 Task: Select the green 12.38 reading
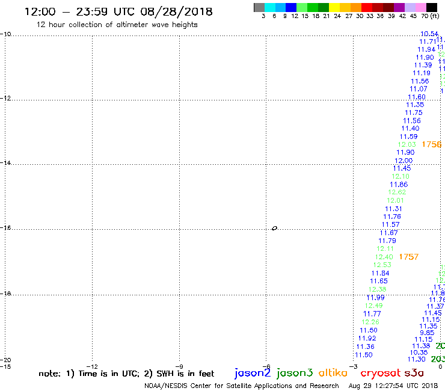tap(377, 289)
